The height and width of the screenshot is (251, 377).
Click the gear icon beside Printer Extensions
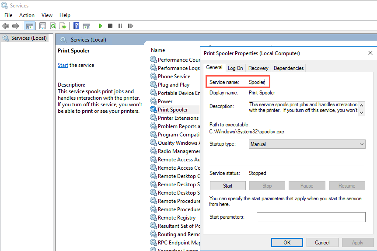(x=154, y=118)
